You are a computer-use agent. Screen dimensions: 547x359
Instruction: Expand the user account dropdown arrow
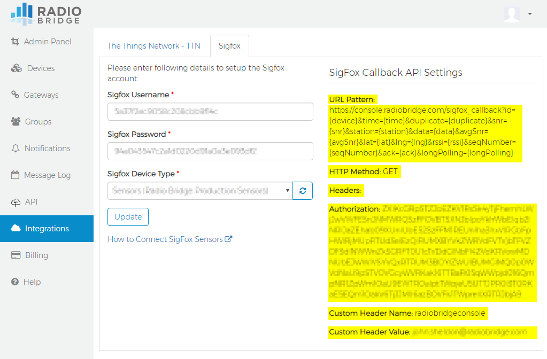click(530, 14)
